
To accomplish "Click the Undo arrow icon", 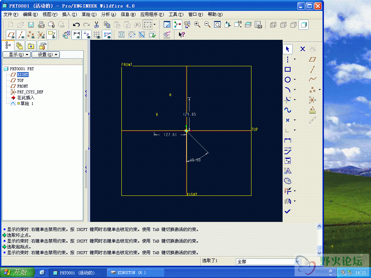I will point(76,25).
